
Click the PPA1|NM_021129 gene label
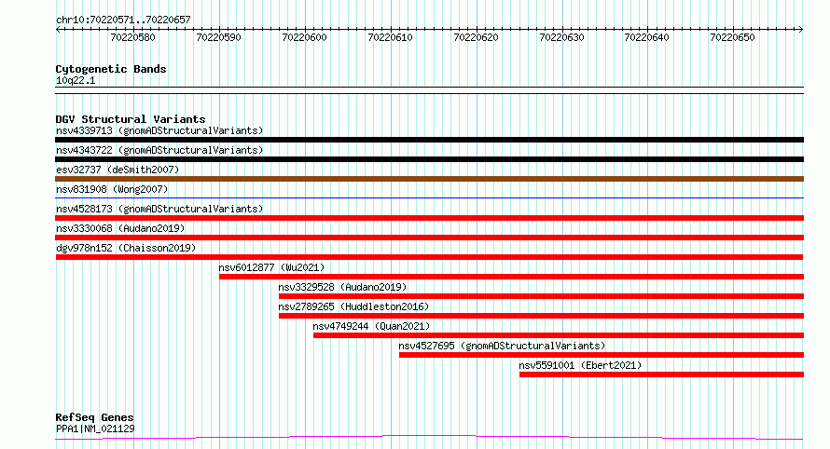click(x=95, y=429)
